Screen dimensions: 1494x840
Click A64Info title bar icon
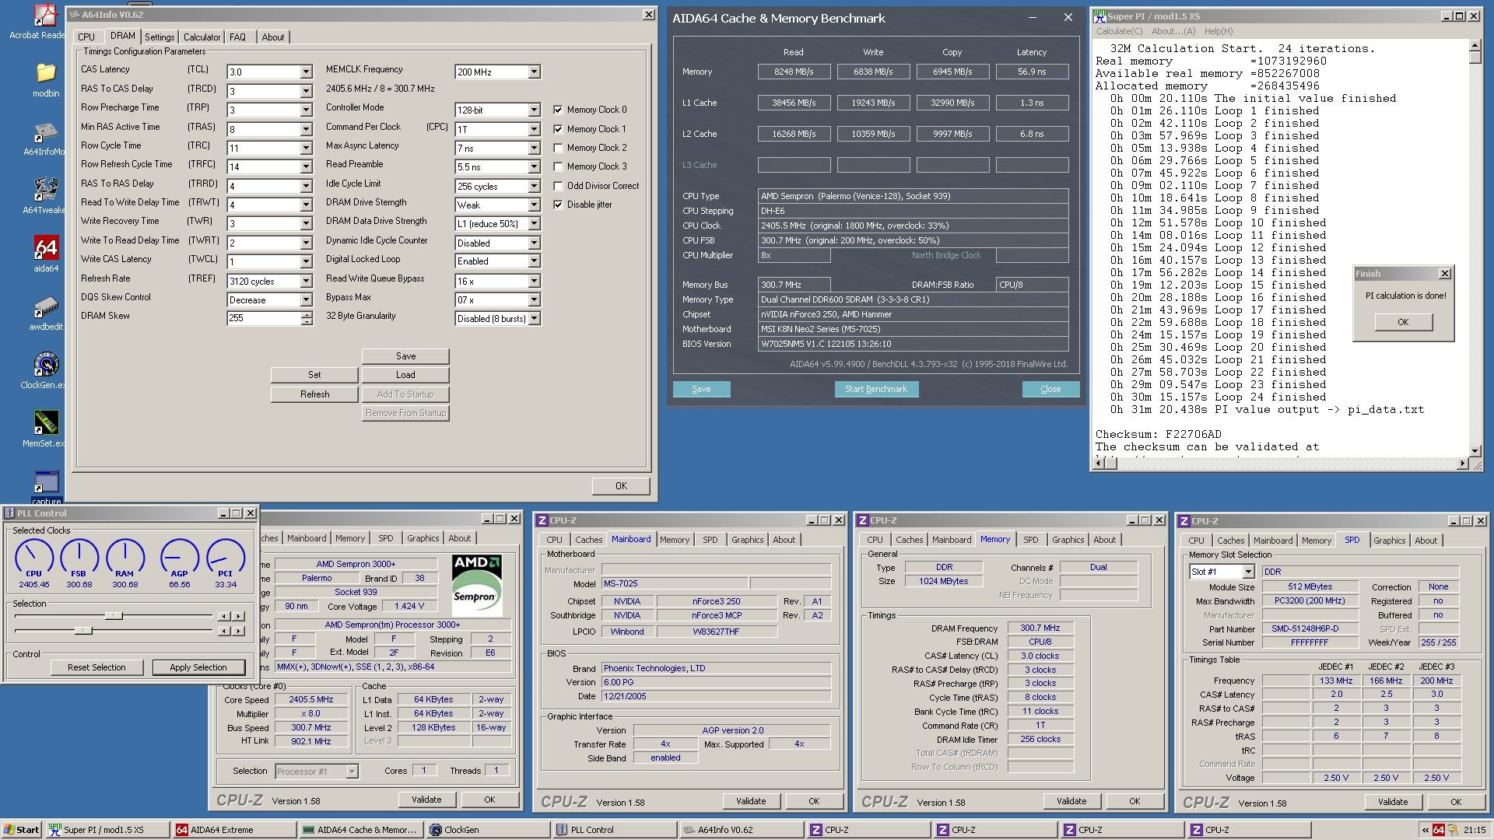tap(74, 15)
